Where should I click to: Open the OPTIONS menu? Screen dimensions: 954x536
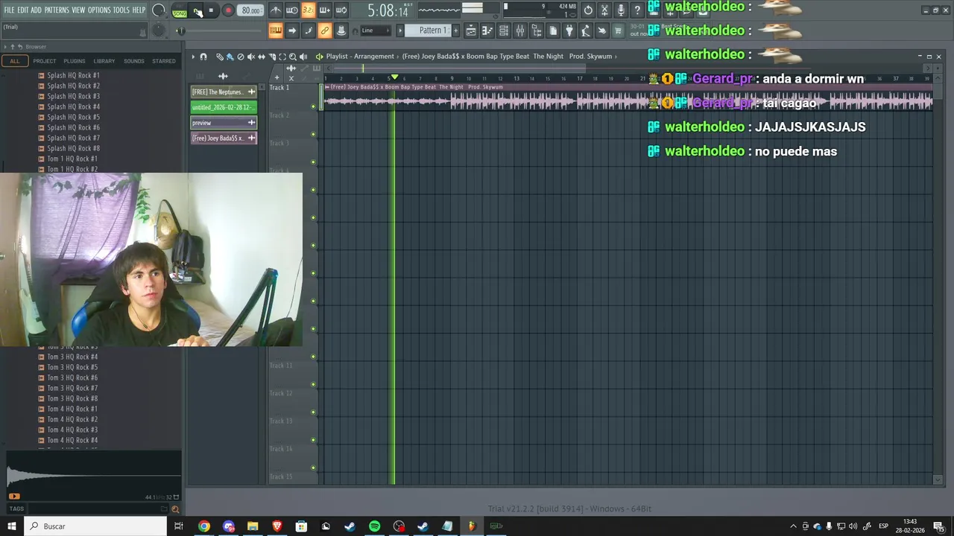coord(99,10)
